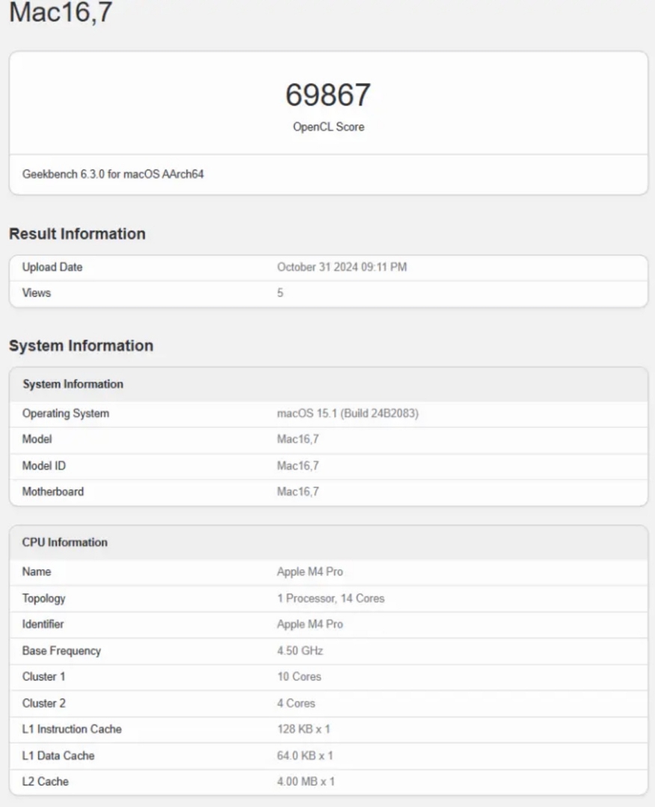This screenshot has width=655, height=807.
Task: Click the L1 Data Cache label
Action: [x=58, y=755]
